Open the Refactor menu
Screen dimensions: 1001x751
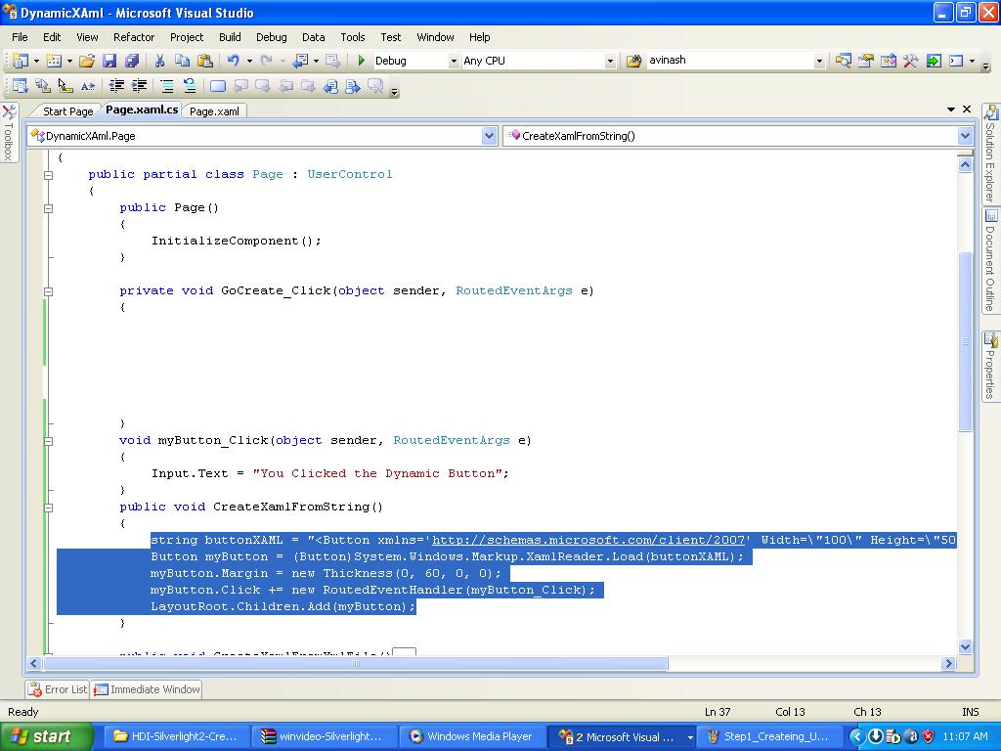[134, 37]
